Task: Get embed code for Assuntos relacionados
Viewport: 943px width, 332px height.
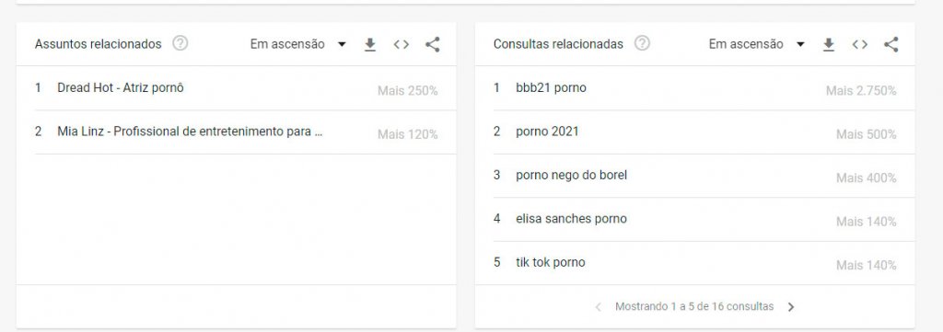Action: click(402, 44)
